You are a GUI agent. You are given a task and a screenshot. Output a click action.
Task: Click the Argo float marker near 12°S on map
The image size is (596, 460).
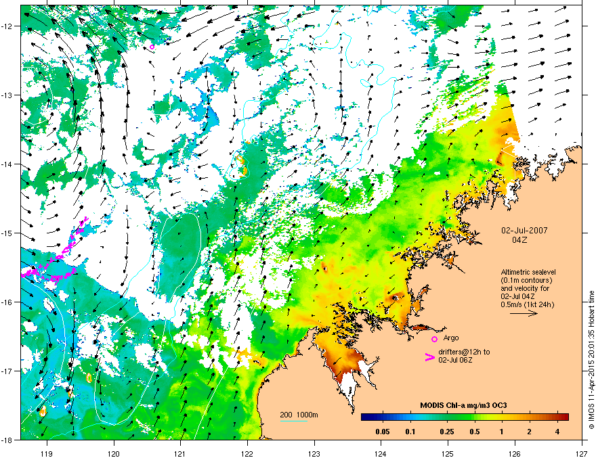[152, 47]
